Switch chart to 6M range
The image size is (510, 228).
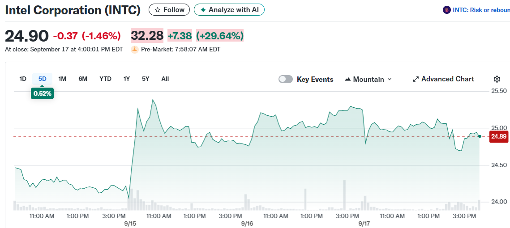pos(83,79)
